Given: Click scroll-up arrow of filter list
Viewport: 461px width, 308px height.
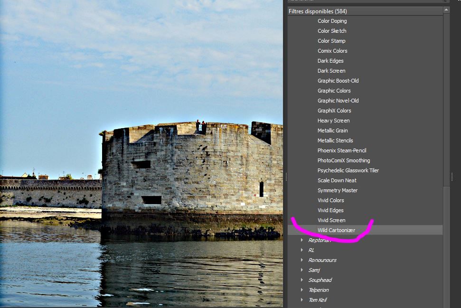Looking at the screenshot, I should [x=446, y=10].
